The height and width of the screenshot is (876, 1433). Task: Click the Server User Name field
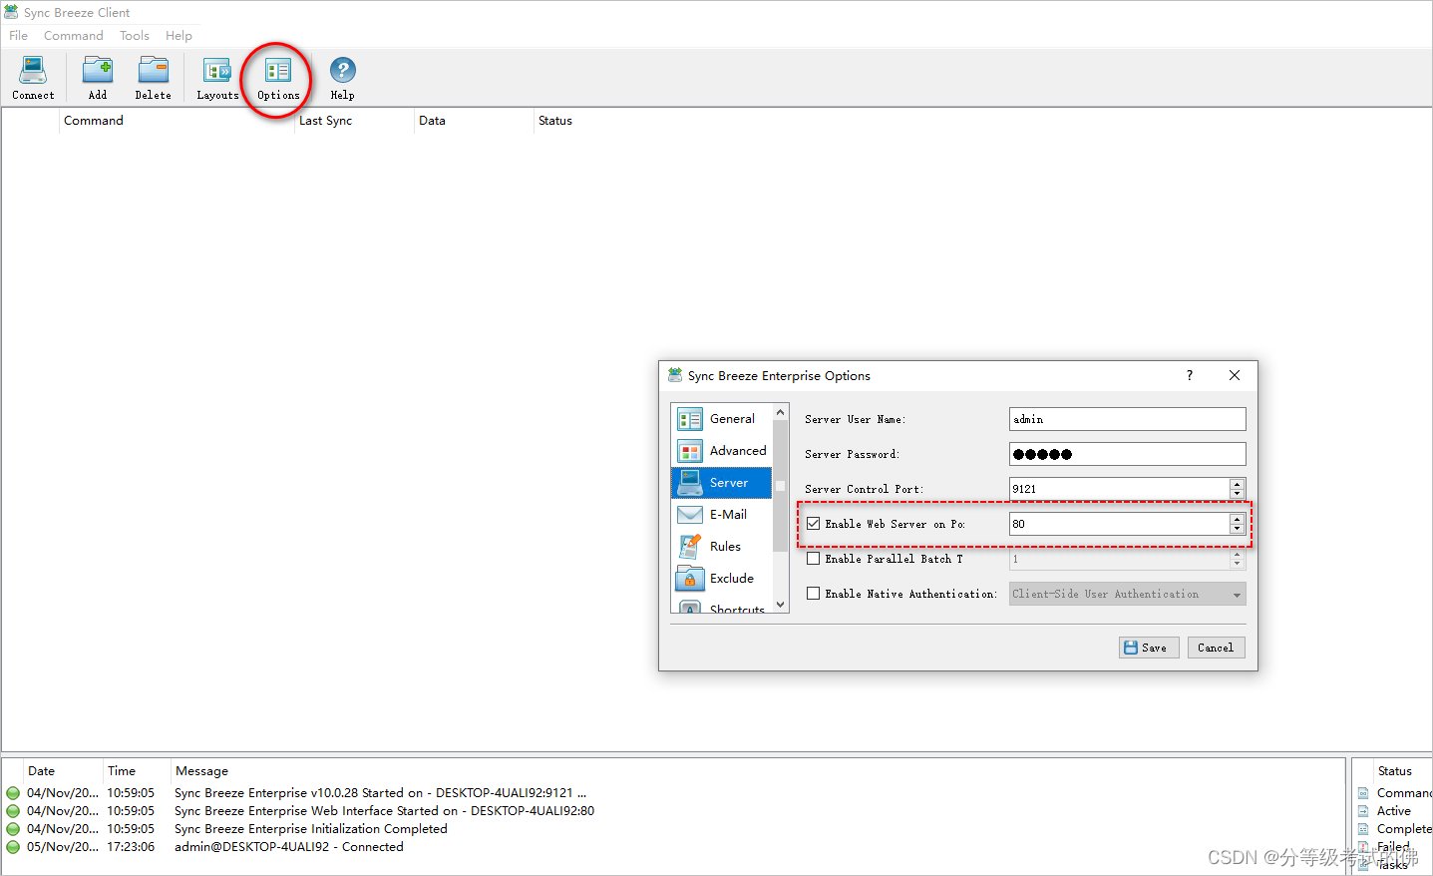tap(1128, 419)
